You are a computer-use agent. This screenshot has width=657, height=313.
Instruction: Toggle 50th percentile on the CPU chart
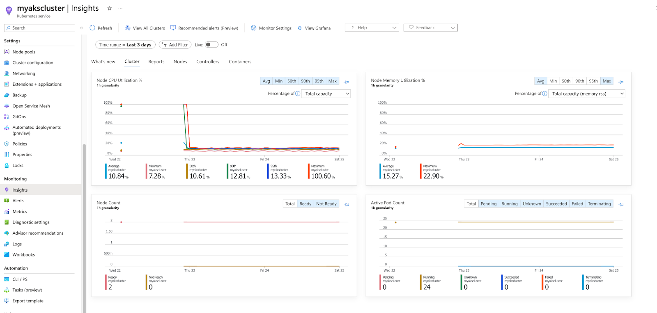tap(292, 81)
